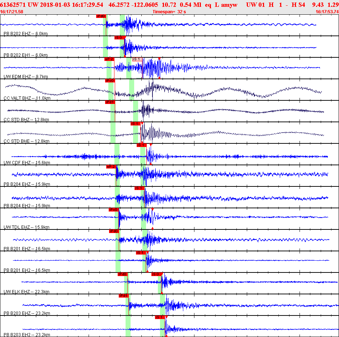
Task: Click the iPd0 flag on UW ELK EHZ
Action: point(123,274)
